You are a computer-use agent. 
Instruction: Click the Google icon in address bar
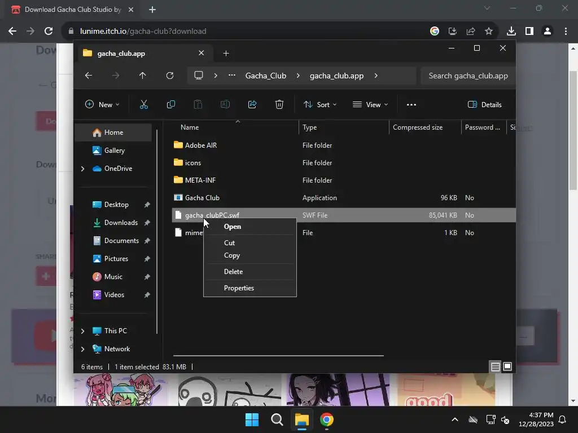click(x=435, y=32)
